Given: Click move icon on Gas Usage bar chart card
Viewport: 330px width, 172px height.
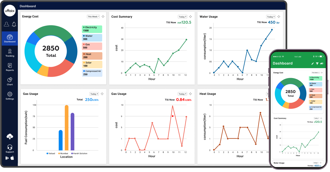Looking at the screenshot, I should pos(102,94).
